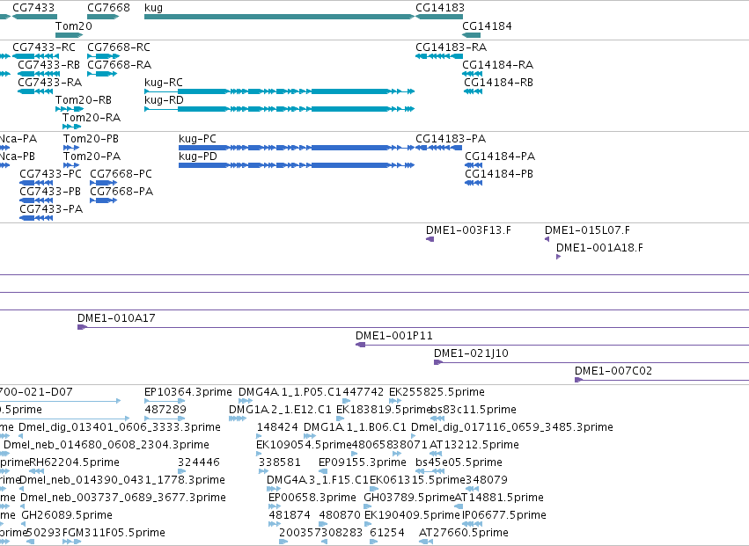Click BAC end DME1-003F13.F
The image size is (749, 546).
click(468, 230)
